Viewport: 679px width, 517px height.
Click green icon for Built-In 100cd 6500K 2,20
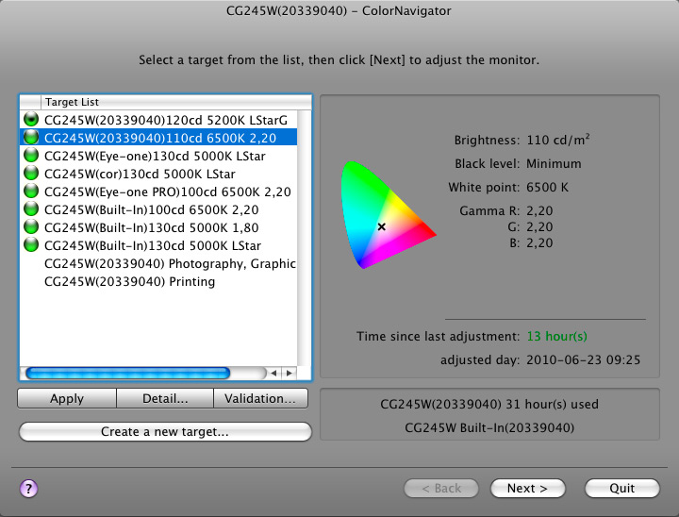[x=31, y=209]
